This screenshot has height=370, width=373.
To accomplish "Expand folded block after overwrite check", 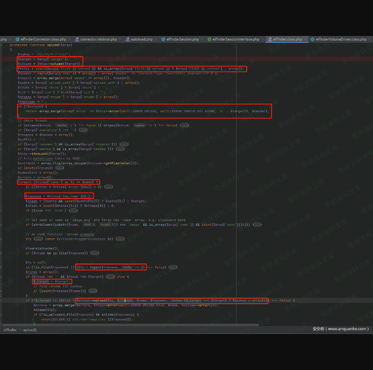I will coord(83,130).
